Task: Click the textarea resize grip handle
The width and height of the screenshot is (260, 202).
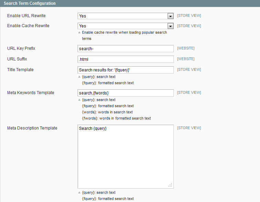Action: point(170,185)
